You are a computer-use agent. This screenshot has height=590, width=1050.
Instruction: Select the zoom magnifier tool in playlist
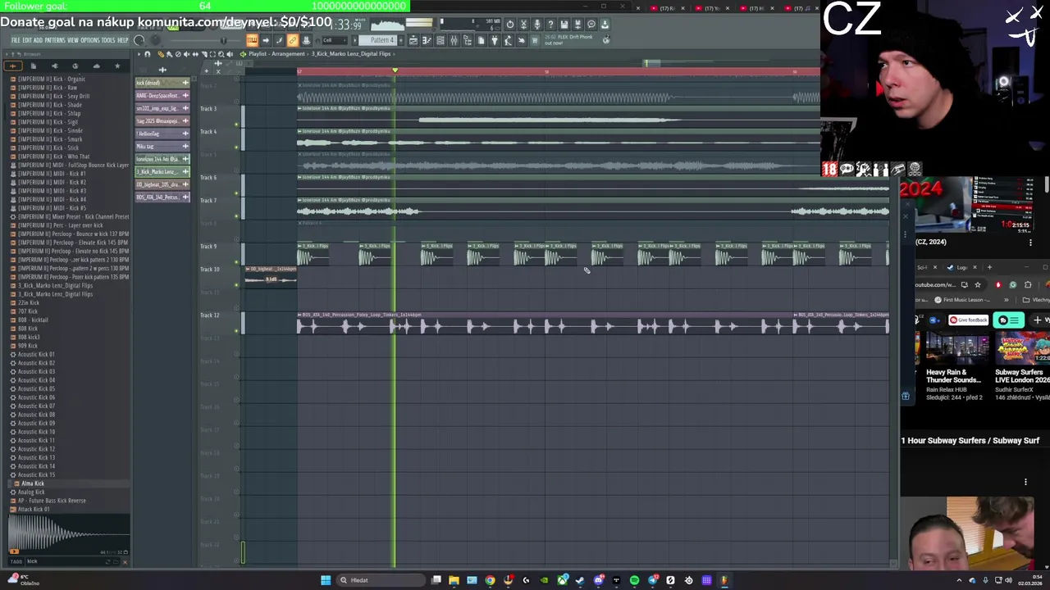click(x=221, y=54)
